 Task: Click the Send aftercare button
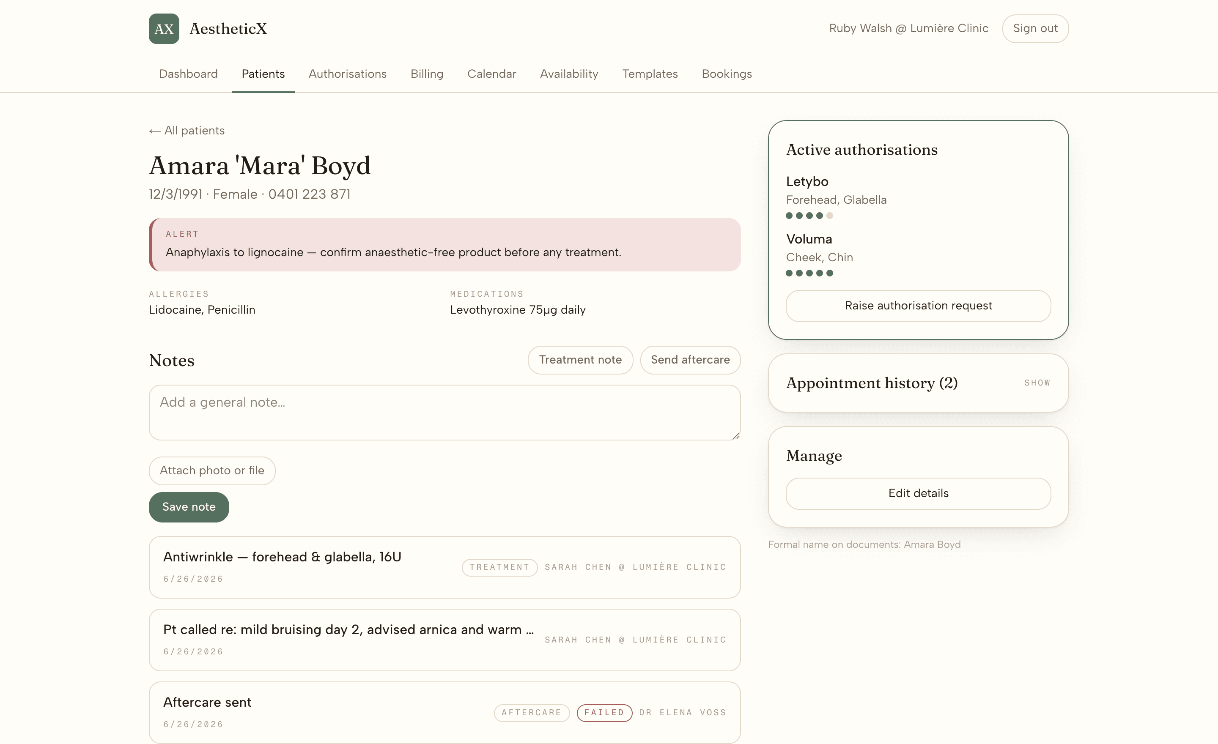(690, 360)
